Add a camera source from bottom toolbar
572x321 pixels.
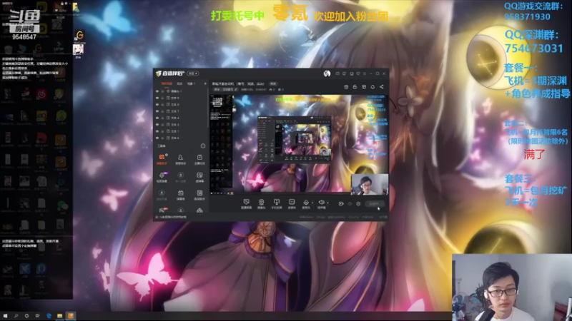point(261,203)
